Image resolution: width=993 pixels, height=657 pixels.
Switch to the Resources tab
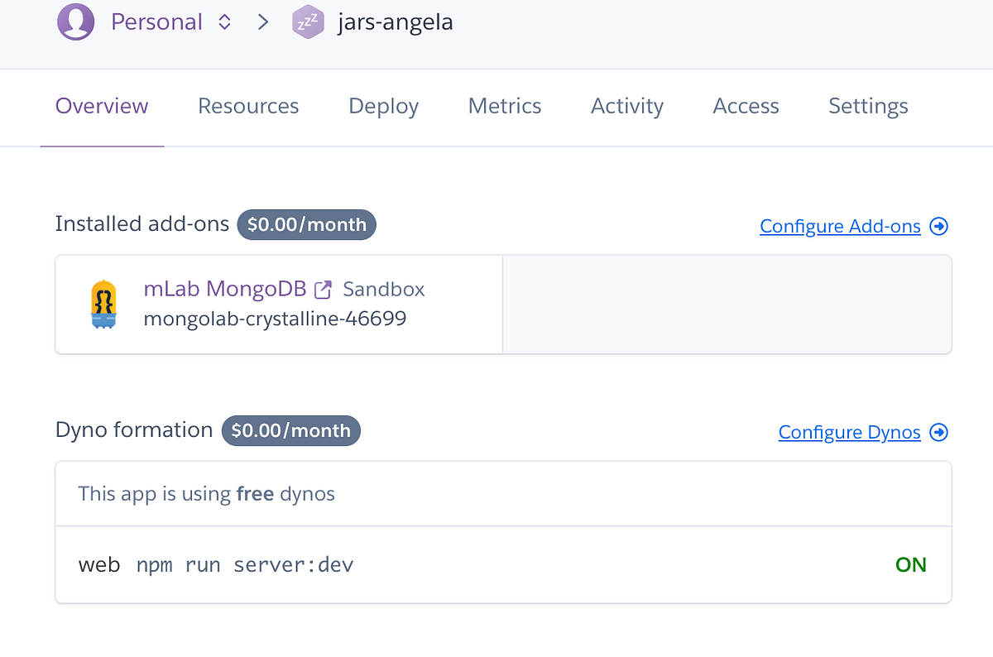point(248,106)
